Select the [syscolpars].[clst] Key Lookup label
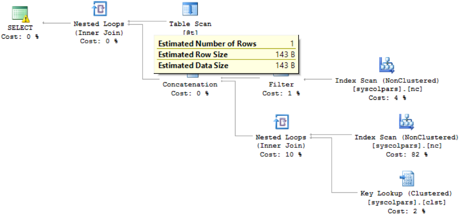This screenshot has height=222, width=468. pyautogui.click(x=406, y=202)
